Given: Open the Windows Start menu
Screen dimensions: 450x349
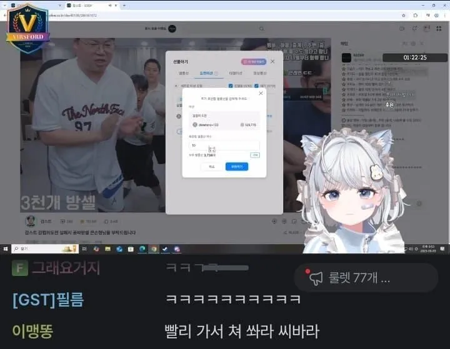Looking at the screenshot, I should 6,249.
